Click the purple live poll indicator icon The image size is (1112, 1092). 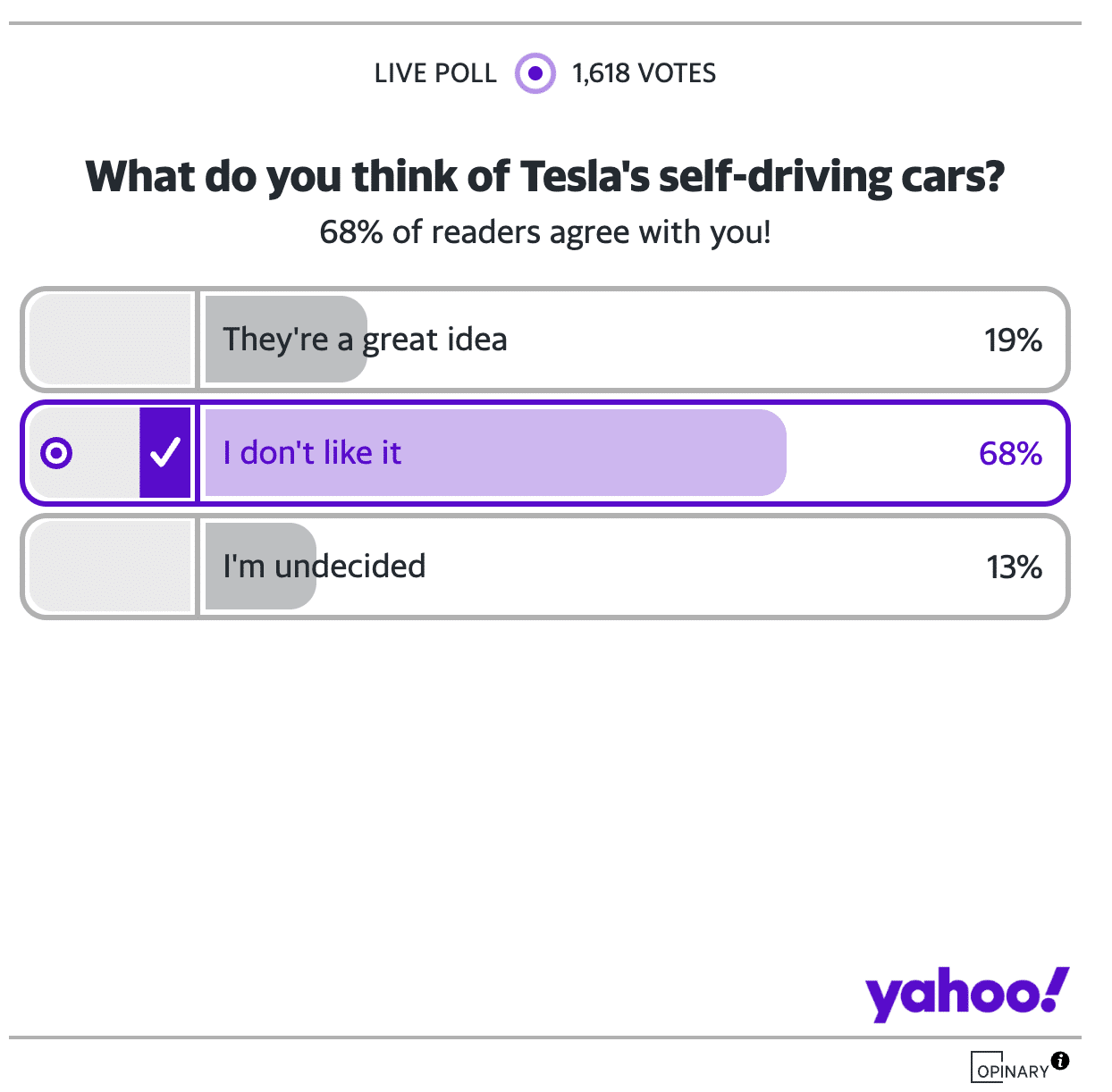click(535, 73)
